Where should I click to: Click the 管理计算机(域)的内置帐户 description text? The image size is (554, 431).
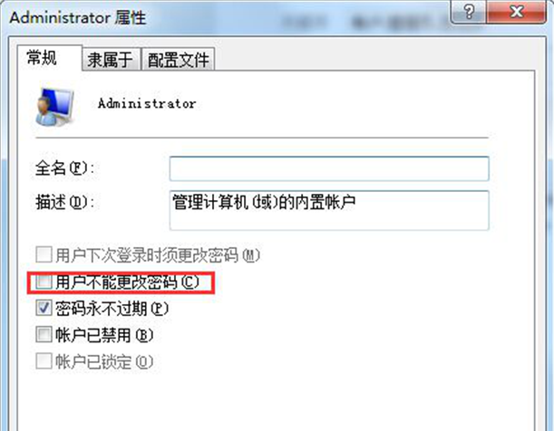tap(264, 202)
